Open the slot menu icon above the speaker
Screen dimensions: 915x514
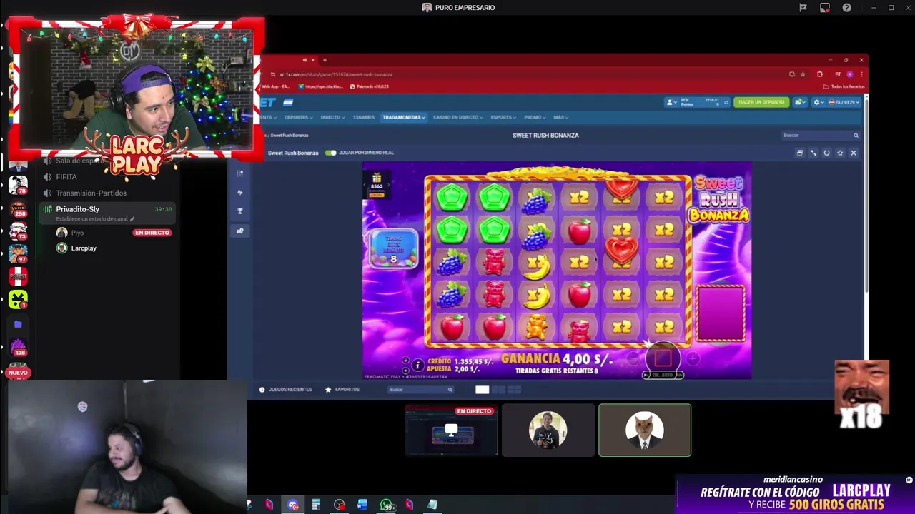405,360
